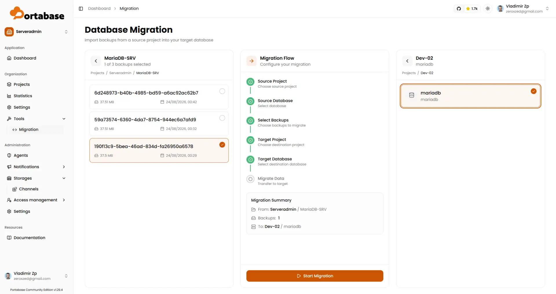This screenshot has height=294, width=556.
Task: Select the mariadb target database card
Action: 470,96
